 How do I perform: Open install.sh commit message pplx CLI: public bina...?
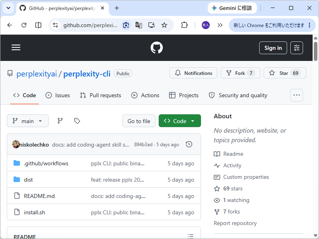[x=118, y=212]
